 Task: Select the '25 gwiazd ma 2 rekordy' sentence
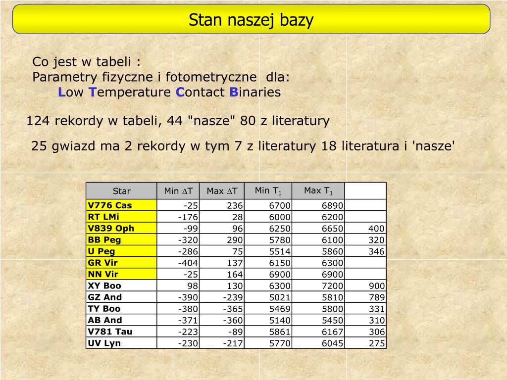[x=243, y=146]
